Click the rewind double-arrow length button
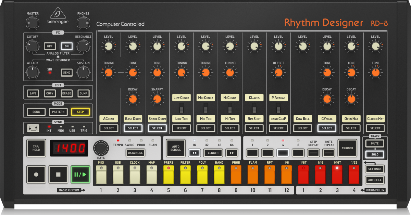 pyautogui.click(x=194, y=153)
